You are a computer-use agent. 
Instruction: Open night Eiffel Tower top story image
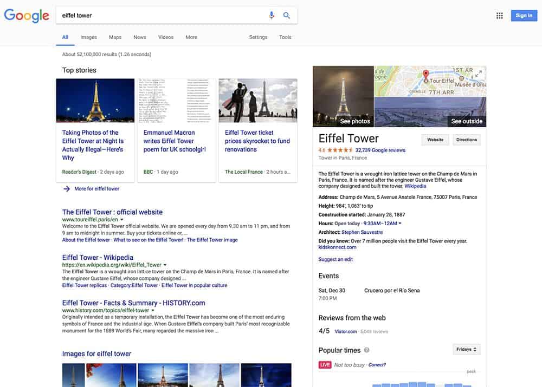coord(95,101)
